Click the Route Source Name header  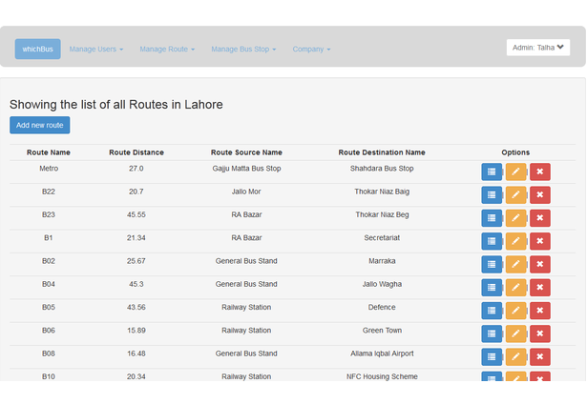[x=246, y=152]
